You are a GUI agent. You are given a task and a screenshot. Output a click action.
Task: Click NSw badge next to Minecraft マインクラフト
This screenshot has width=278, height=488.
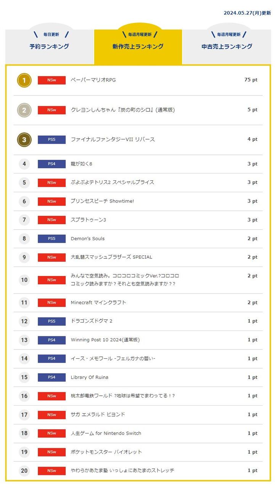[x=51, y=303]
